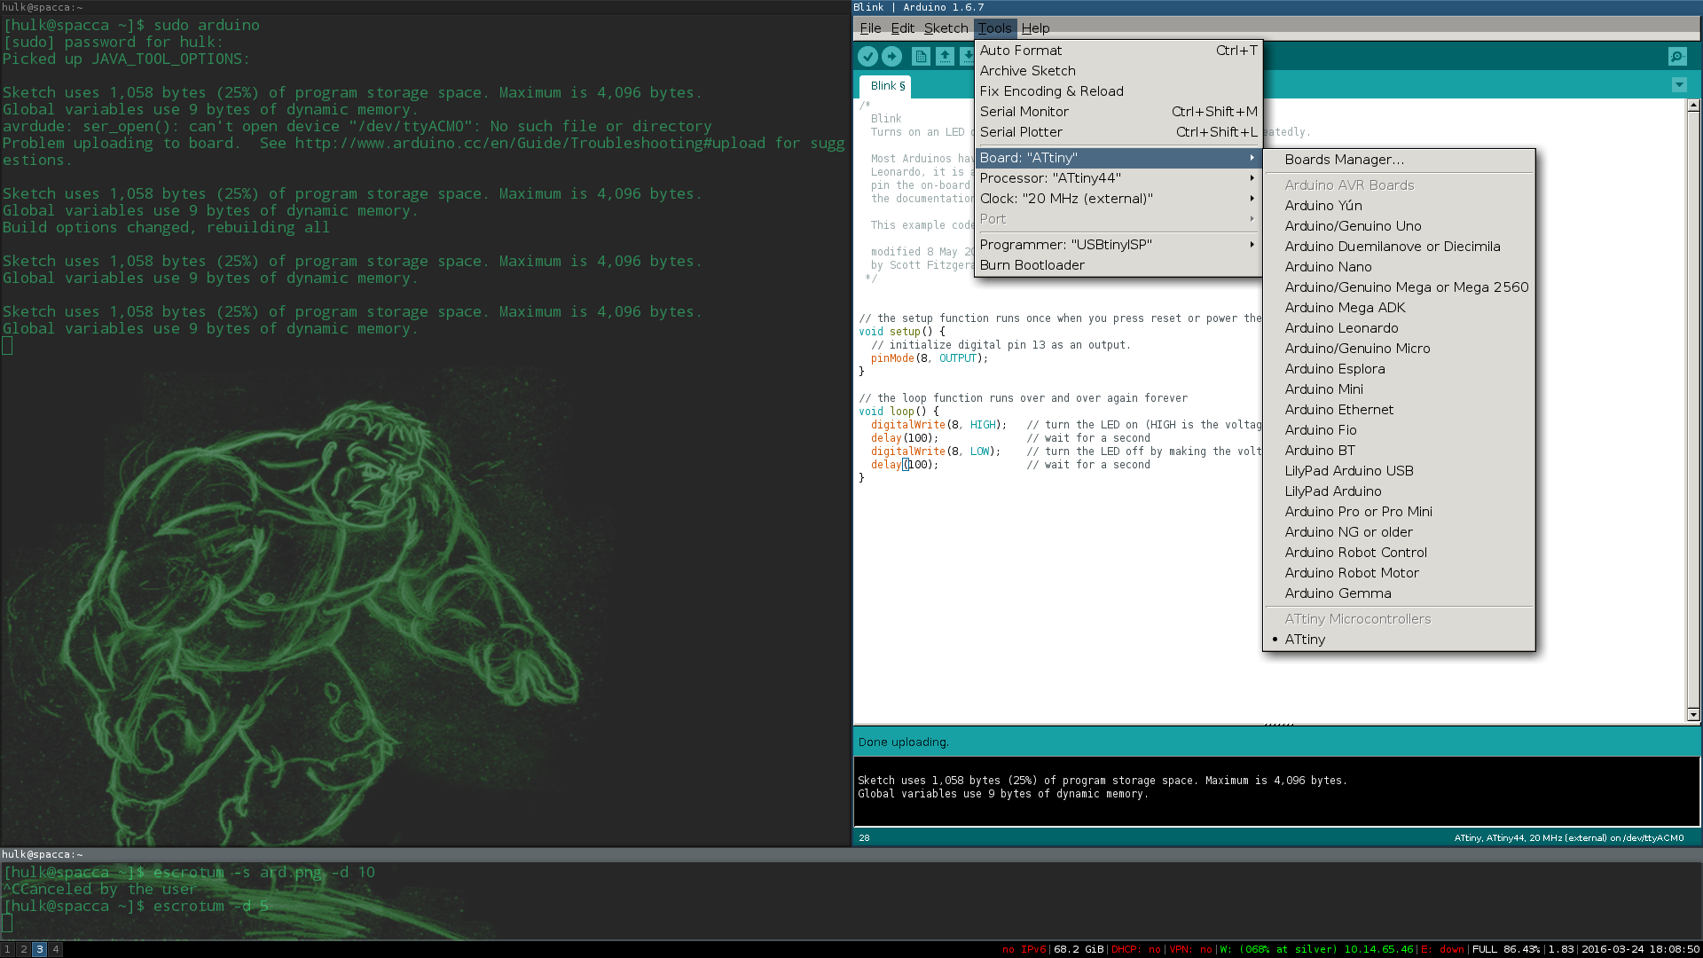The height and width of the screenshot is (958, 1703).
Task: Open the tab options dropdown arrow
Action: (1679, 85)
